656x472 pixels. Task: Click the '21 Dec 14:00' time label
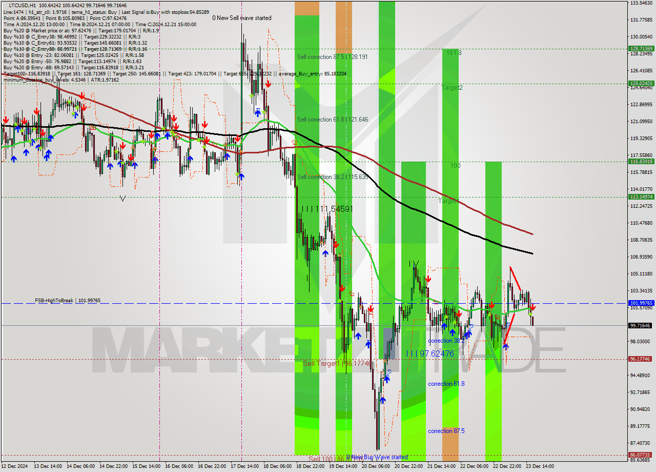[x=442, y=466]
